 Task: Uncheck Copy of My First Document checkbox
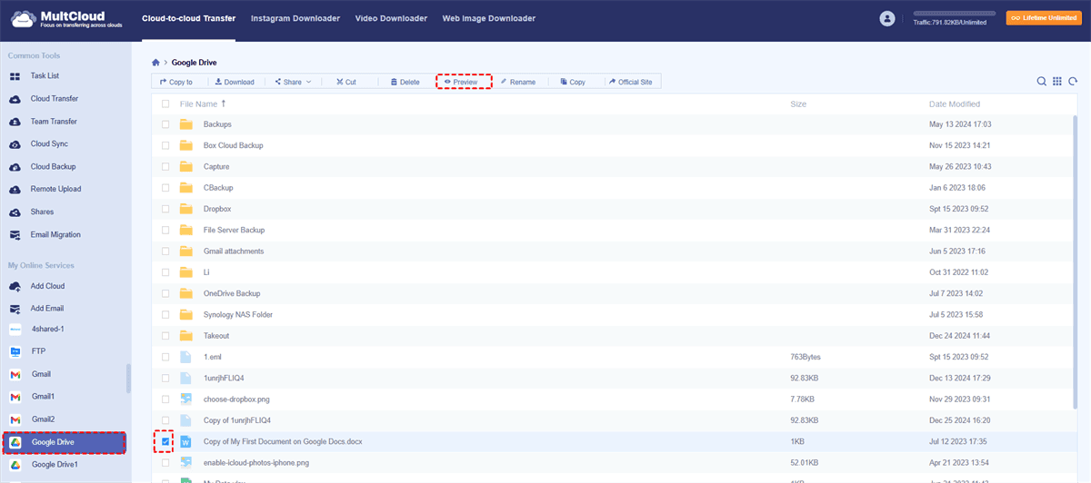point(165,442)
